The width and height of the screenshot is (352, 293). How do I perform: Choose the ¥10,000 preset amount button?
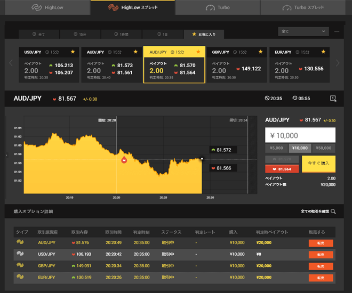click(300, 148)
